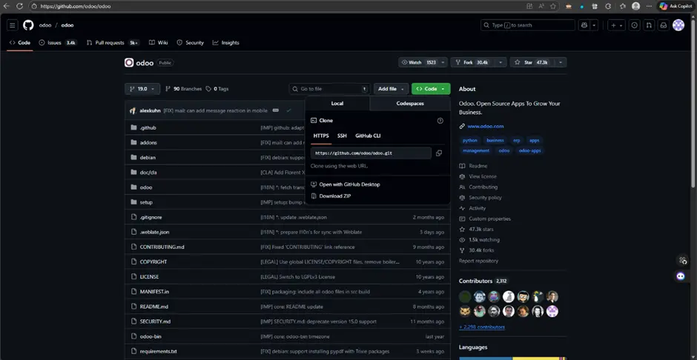
Task: Click Open with GitHub Desktop
Action: (x=349, y=184)
